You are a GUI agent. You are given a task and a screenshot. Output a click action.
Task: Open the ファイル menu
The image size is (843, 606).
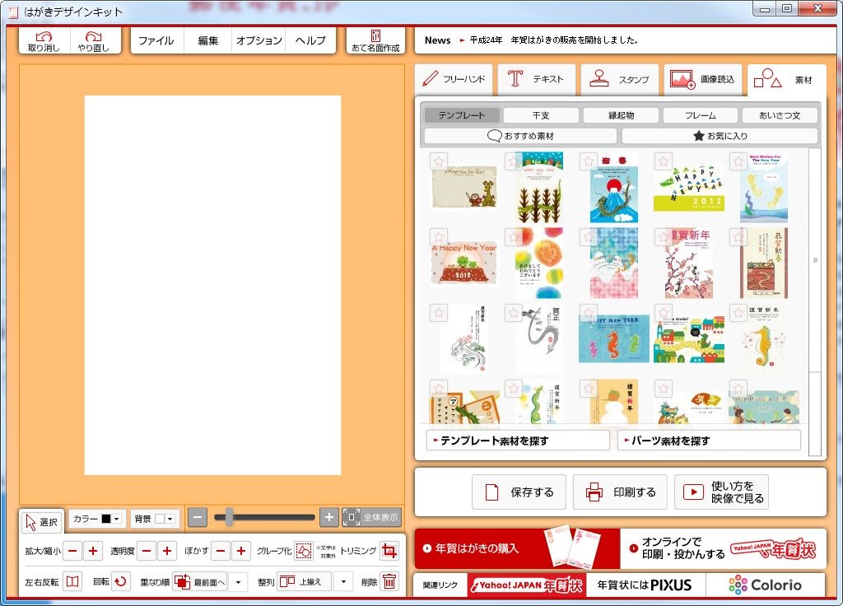coord(156,41)
